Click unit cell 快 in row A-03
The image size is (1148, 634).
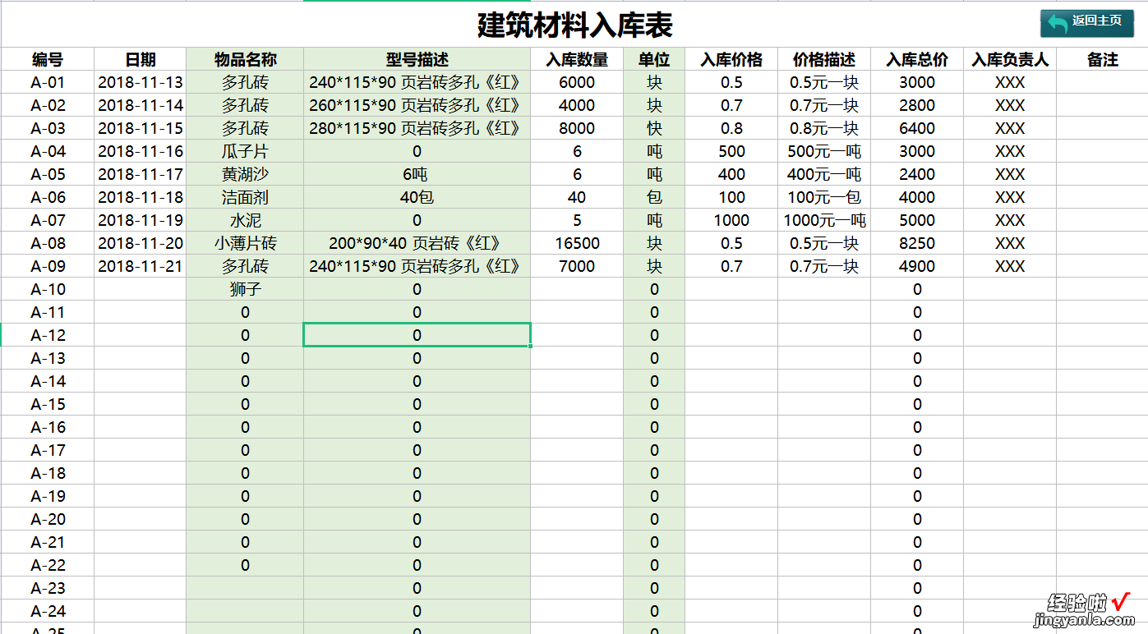click(x=654, y=128)
